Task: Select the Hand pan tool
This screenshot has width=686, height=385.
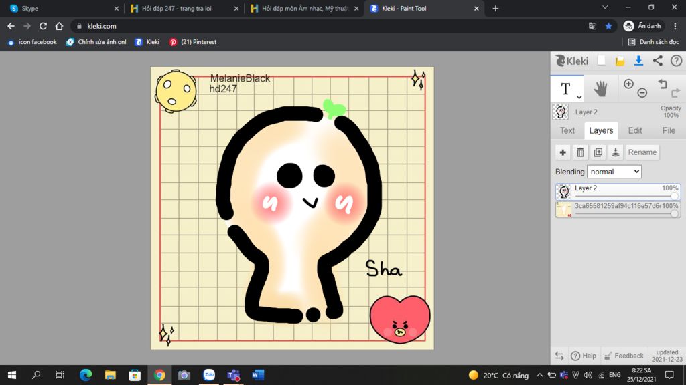Action: [x=601, y=89]
